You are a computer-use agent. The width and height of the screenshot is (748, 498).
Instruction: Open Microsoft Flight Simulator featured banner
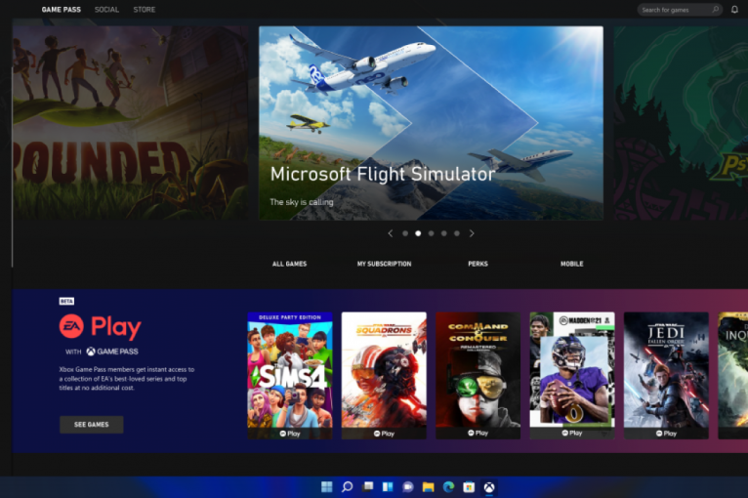pyautogui.click(x=431, y=123)
